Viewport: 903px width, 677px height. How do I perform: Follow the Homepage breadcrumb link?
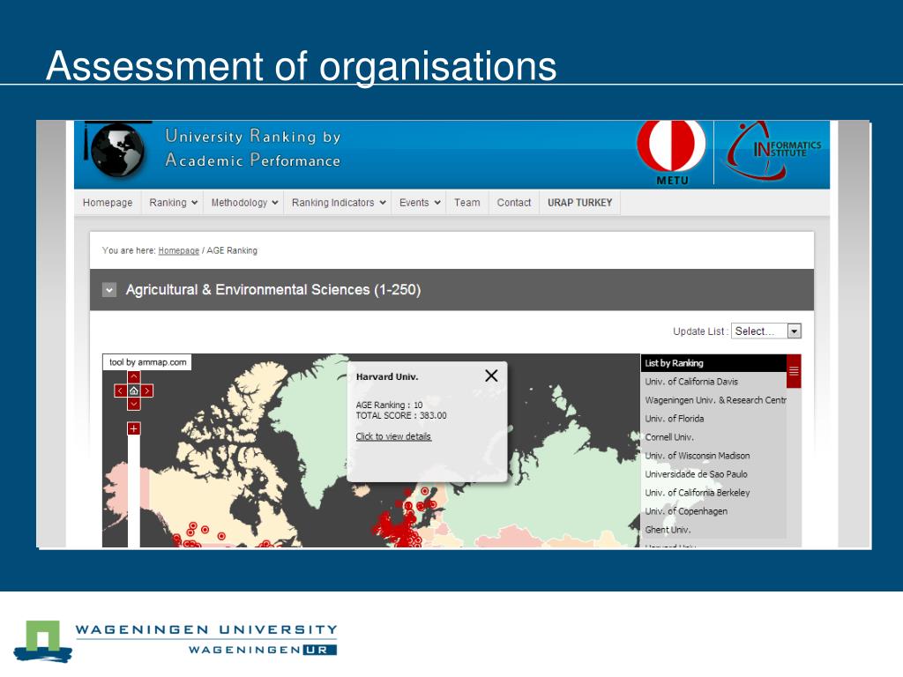[178, 250]
